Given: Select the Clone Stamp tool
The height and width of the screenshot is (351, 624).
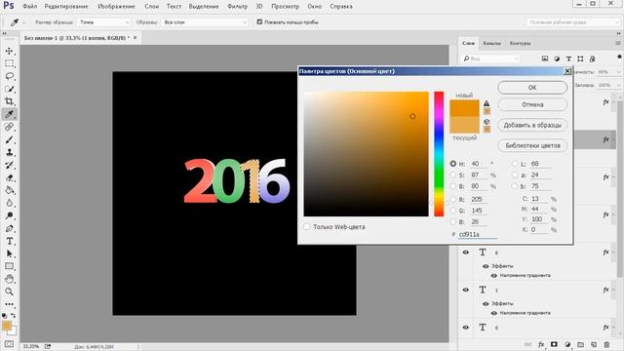Looking at the screenshot, I should click(10, 152).
